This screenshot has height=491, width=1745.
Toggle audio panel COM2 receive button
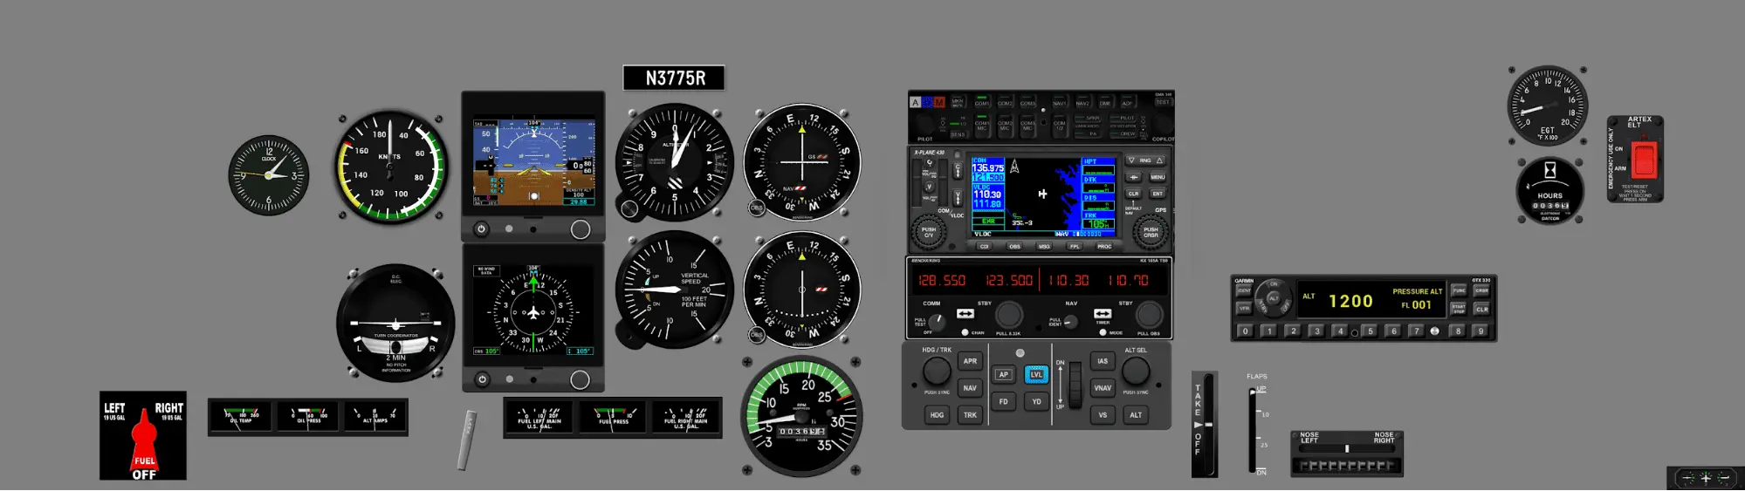click(x=1005, y=102)
